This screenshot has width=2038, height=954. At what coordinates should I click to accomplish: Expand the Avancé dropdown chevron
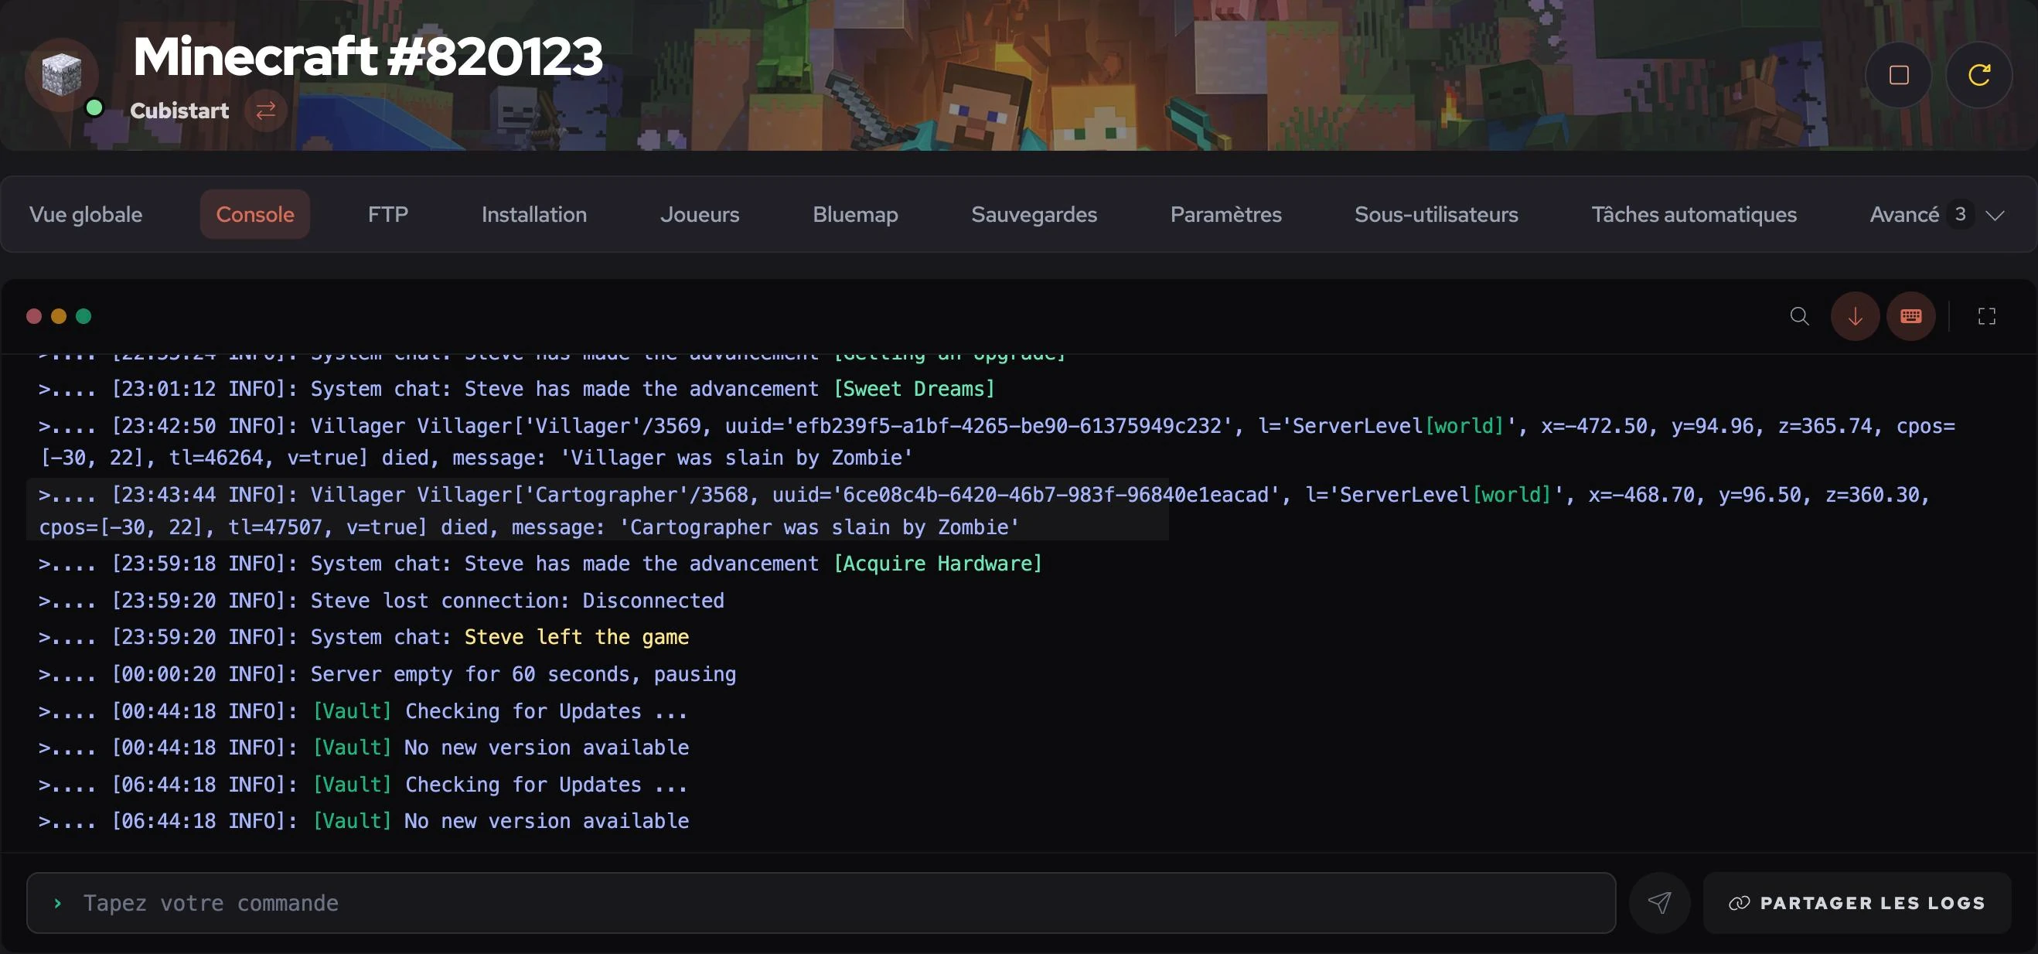[1995, 215]
